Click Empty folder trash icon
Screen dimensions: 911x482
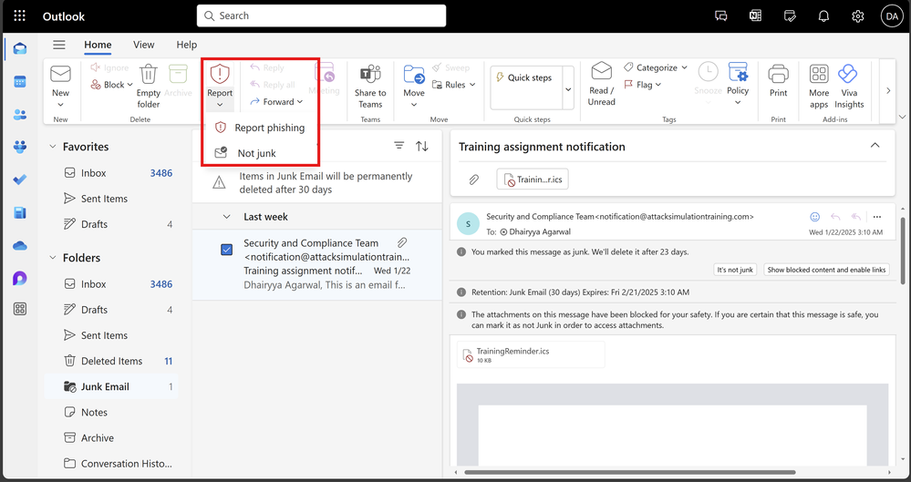tap(148, 75)
